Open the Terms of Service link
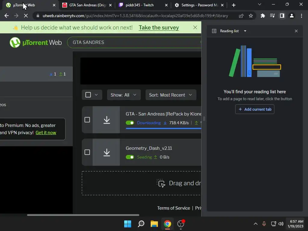 174,208
